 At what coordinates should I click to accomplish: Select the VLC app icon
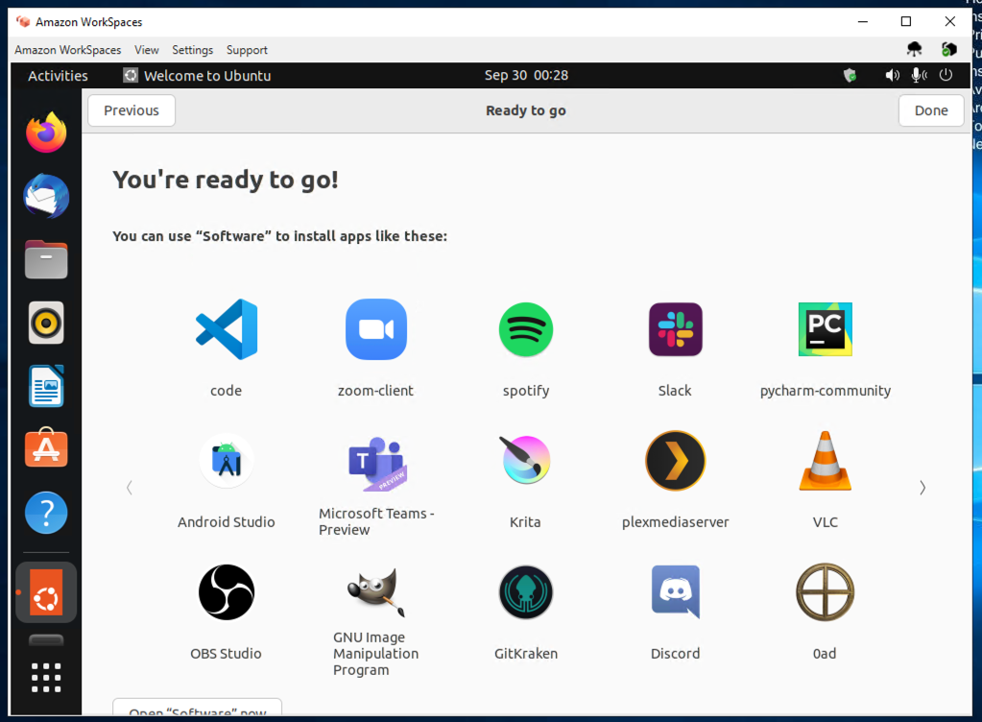point(825,460)
